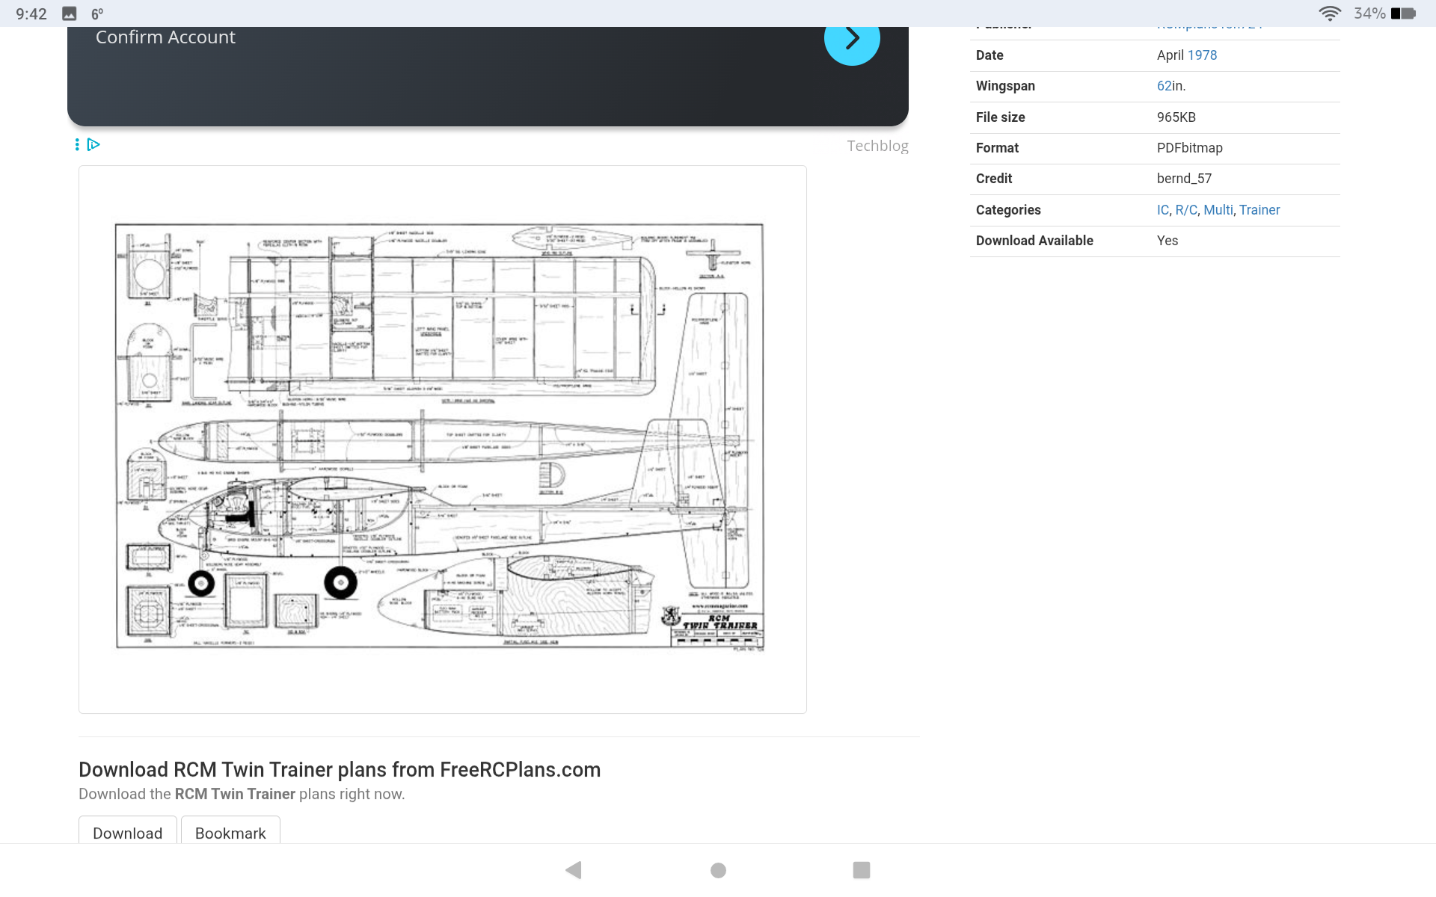Open the RCM Twin Trainer plan thumbnail
Screen dimensions: 1436x897
(x=442, y=439)
